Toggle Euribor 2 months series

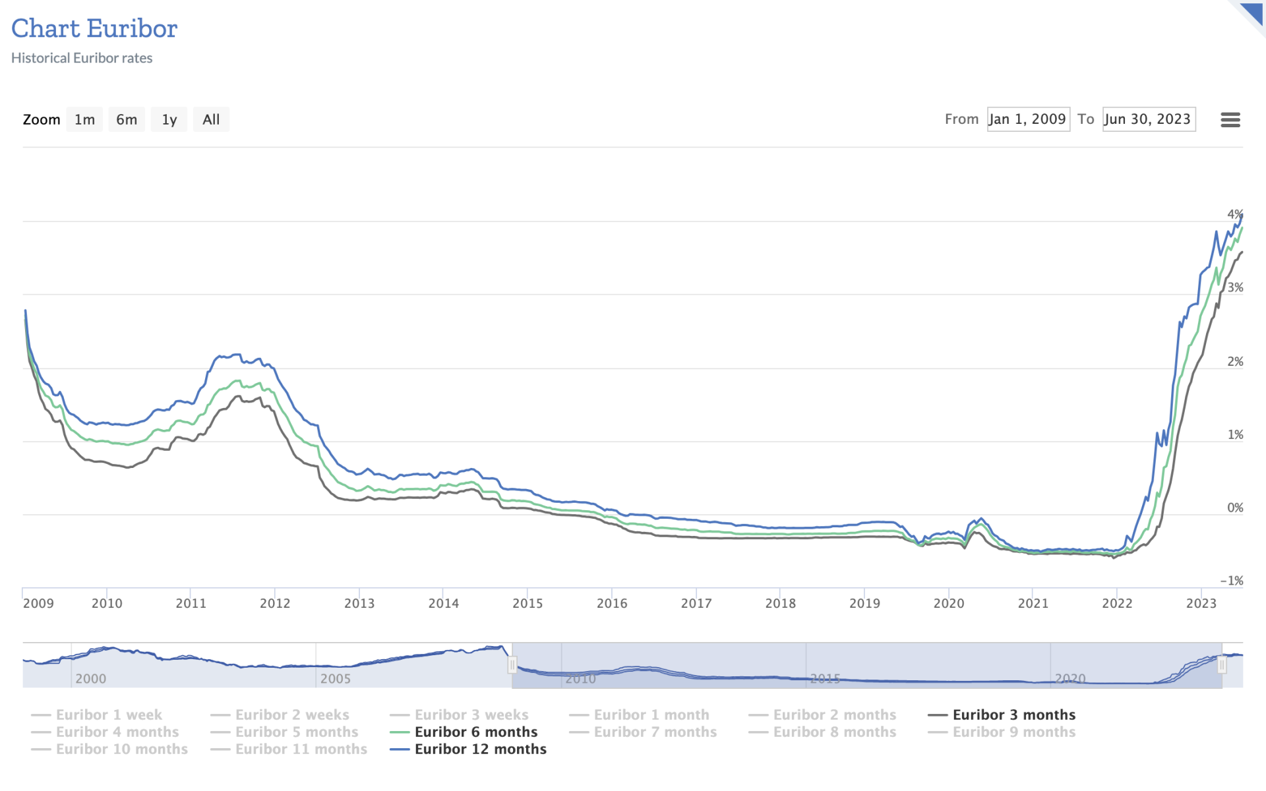click(x=822, y=715)
